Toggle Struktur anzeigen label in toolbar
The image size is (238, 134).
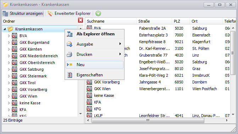(x=26, y=13)
